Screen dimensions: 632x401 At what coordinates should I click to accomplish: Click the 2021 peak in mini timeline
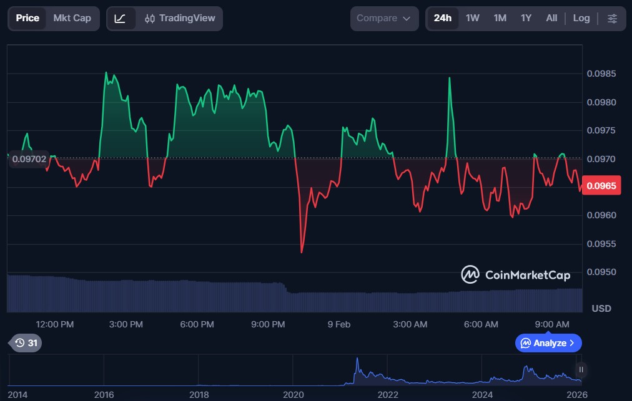tap(357, 362)
